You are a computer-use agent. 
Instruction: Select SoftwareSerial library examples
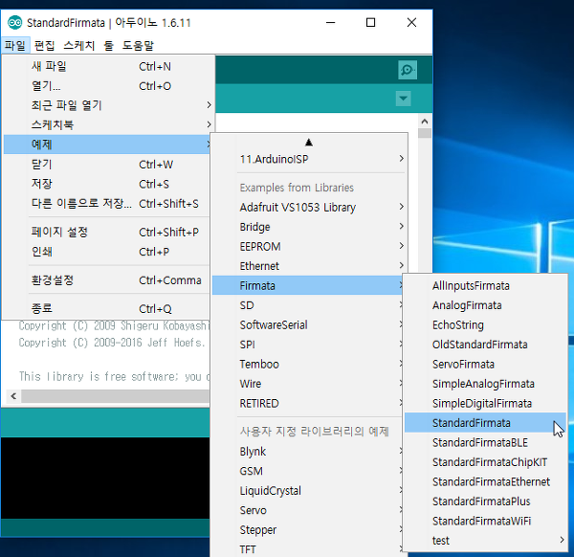pyautogui.click(x=307, y=324)
